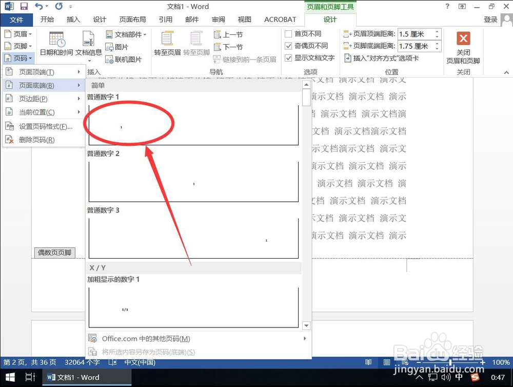
Task: Open the Footer (页脚) dropdown
Action: coord(18,46)
